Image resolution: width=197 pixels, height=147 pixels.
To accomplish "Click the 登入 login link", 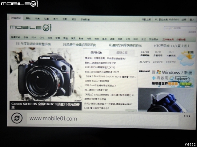I will click(192, 20).
